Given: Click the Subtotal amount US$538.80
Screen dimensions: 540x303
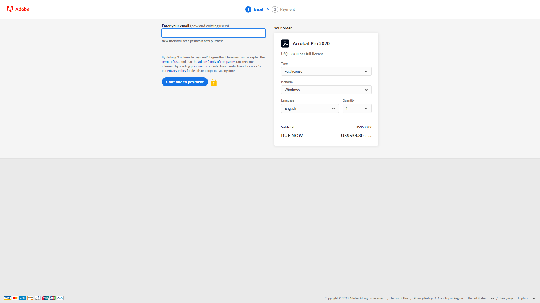Looking at the screenshot, I should click(364, 127).
